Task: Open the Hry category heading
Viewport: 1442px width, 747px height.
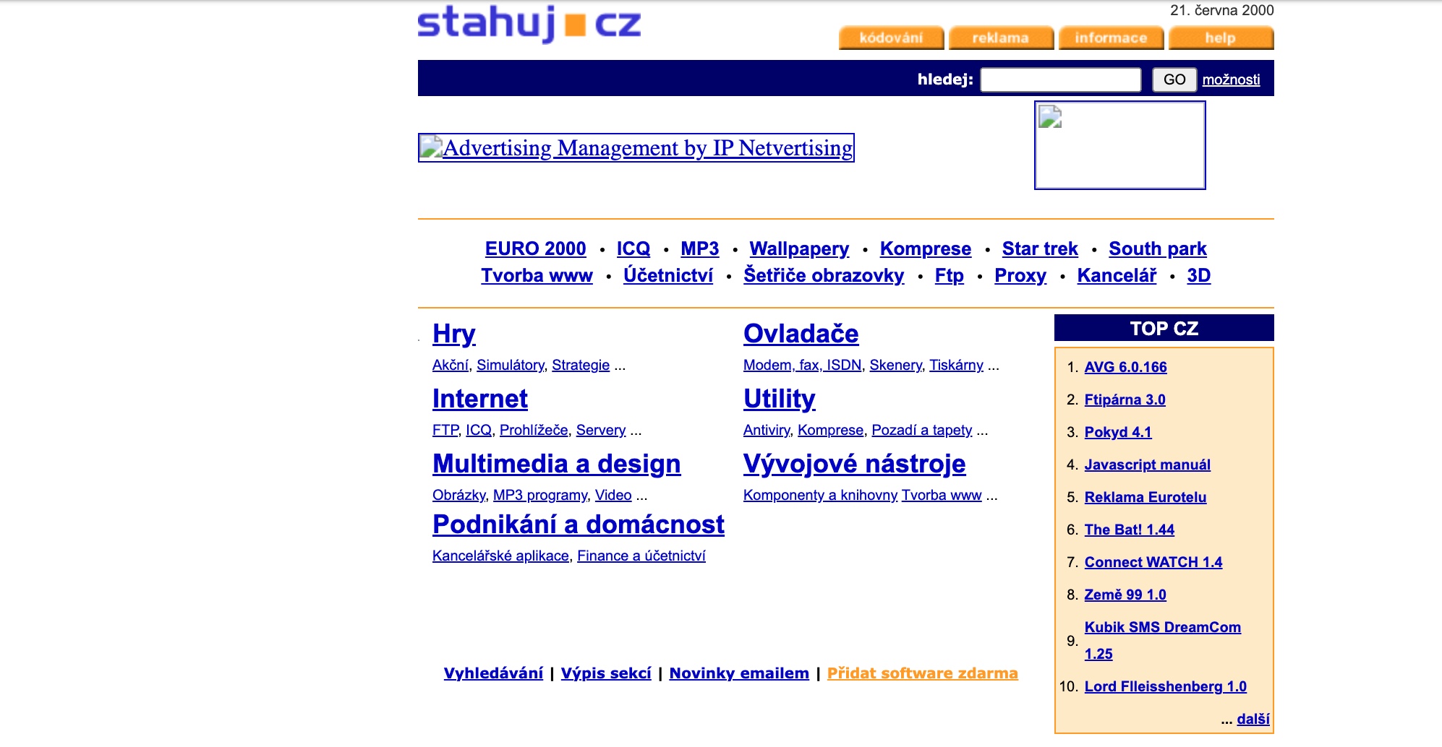Action: 454,334
